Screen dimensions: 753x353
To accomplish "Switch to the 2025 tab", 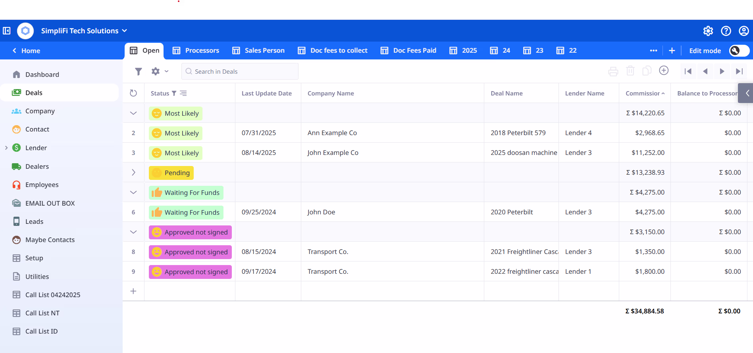I will [x=463, y=51].
